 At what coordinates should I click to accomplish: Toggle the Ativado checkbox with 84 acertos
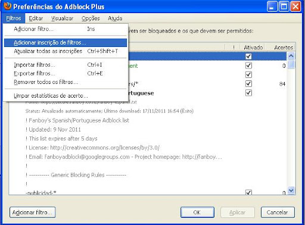tap(248, 84)
